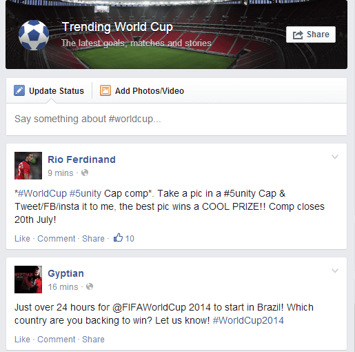The height and width of the screenshot is (352, 355).
Task: Click thumbs-up icon showing 10 likes
Action: [118, 237]
